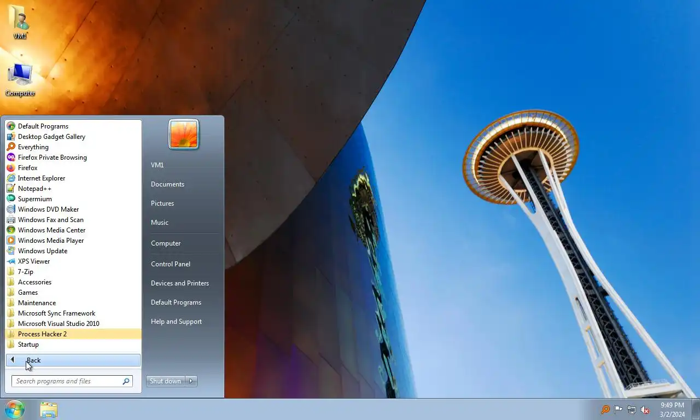
Task: Open the arrow next to Shut down
Action: pos(191,381)
